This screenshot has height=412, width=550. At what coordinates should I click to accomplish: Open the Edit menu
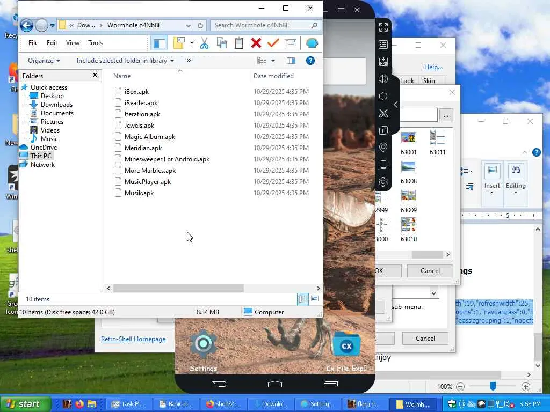click(52, 43)
